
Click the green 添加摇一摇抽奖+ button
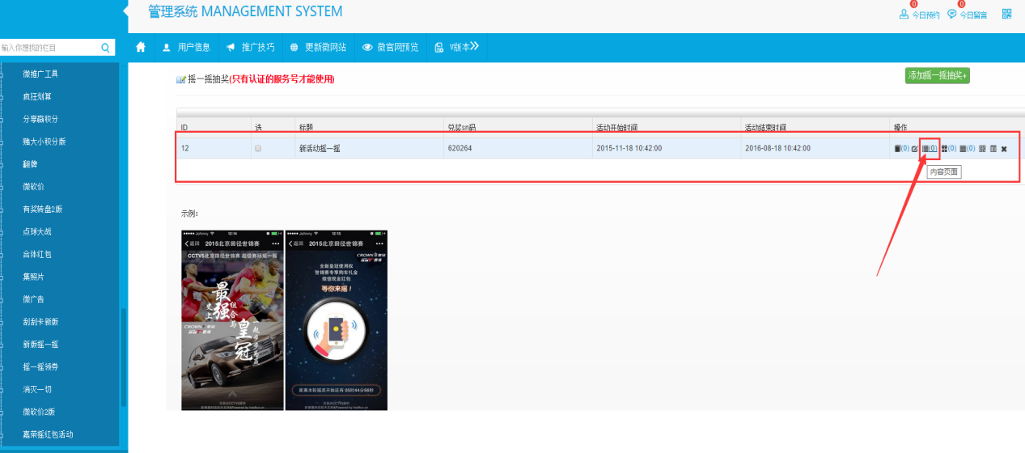(937, 75)
